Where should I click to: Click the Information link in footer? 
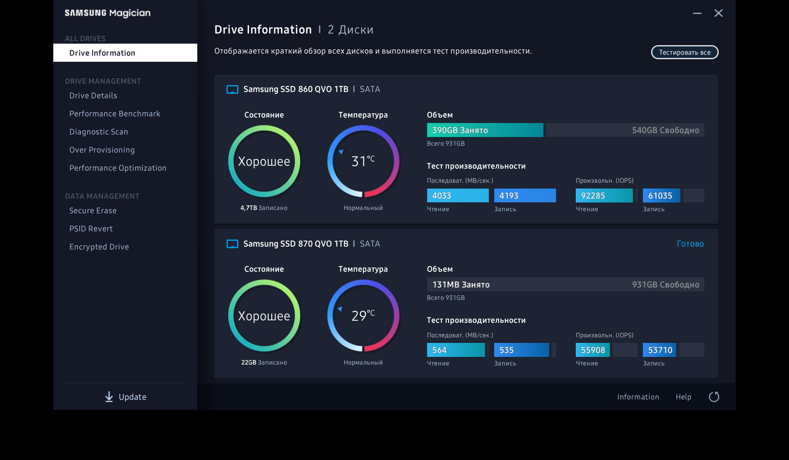[x=638, y=397]
